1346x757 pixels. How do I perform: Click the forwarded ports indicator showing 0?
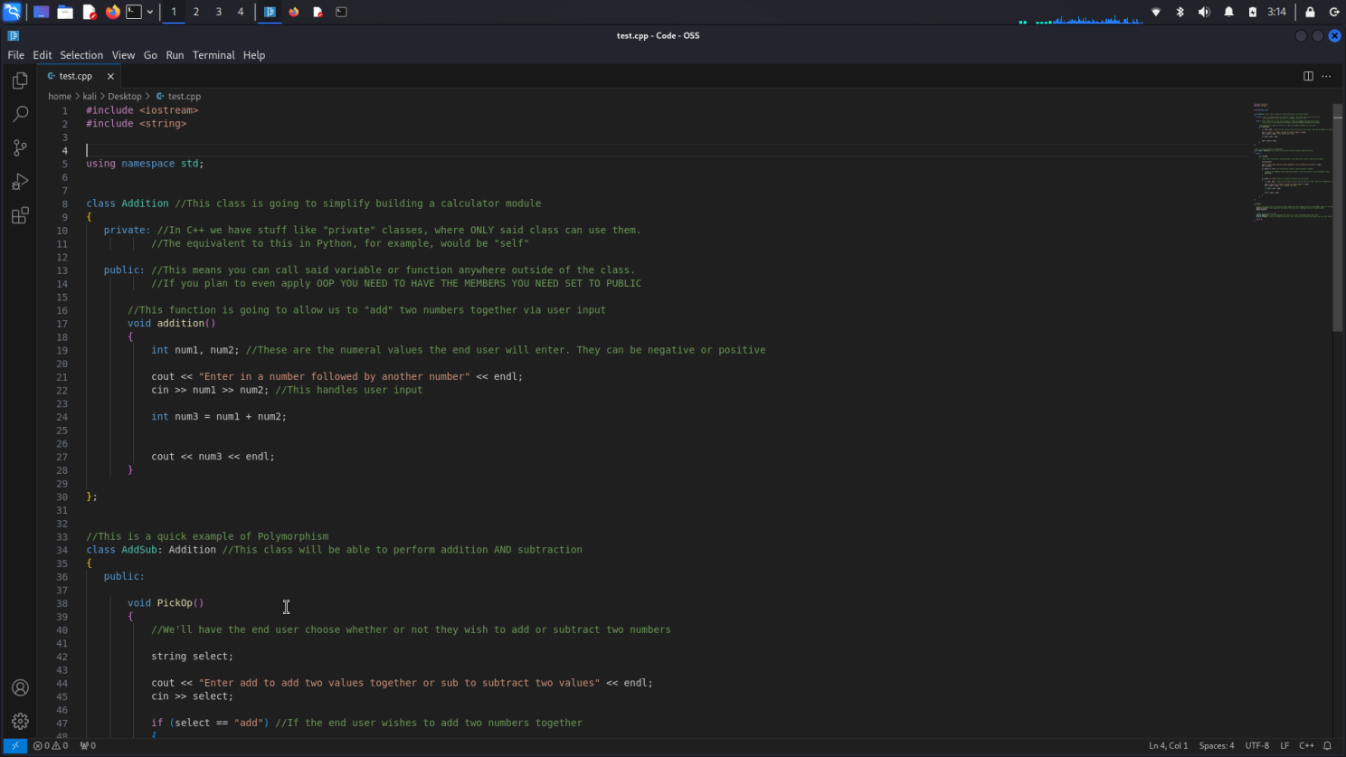(88, 746)
